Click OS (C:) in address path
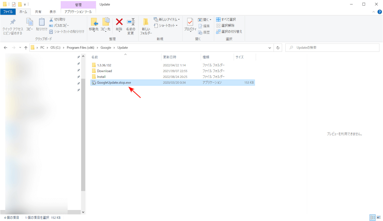The width and height of the screenshot is (383, 221). coord(55,48)
